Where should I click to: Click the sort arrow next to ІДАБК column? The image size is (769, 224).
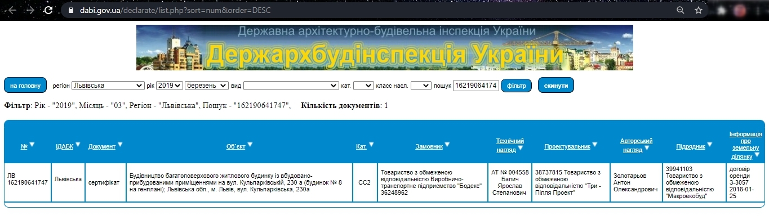[78, 145]
